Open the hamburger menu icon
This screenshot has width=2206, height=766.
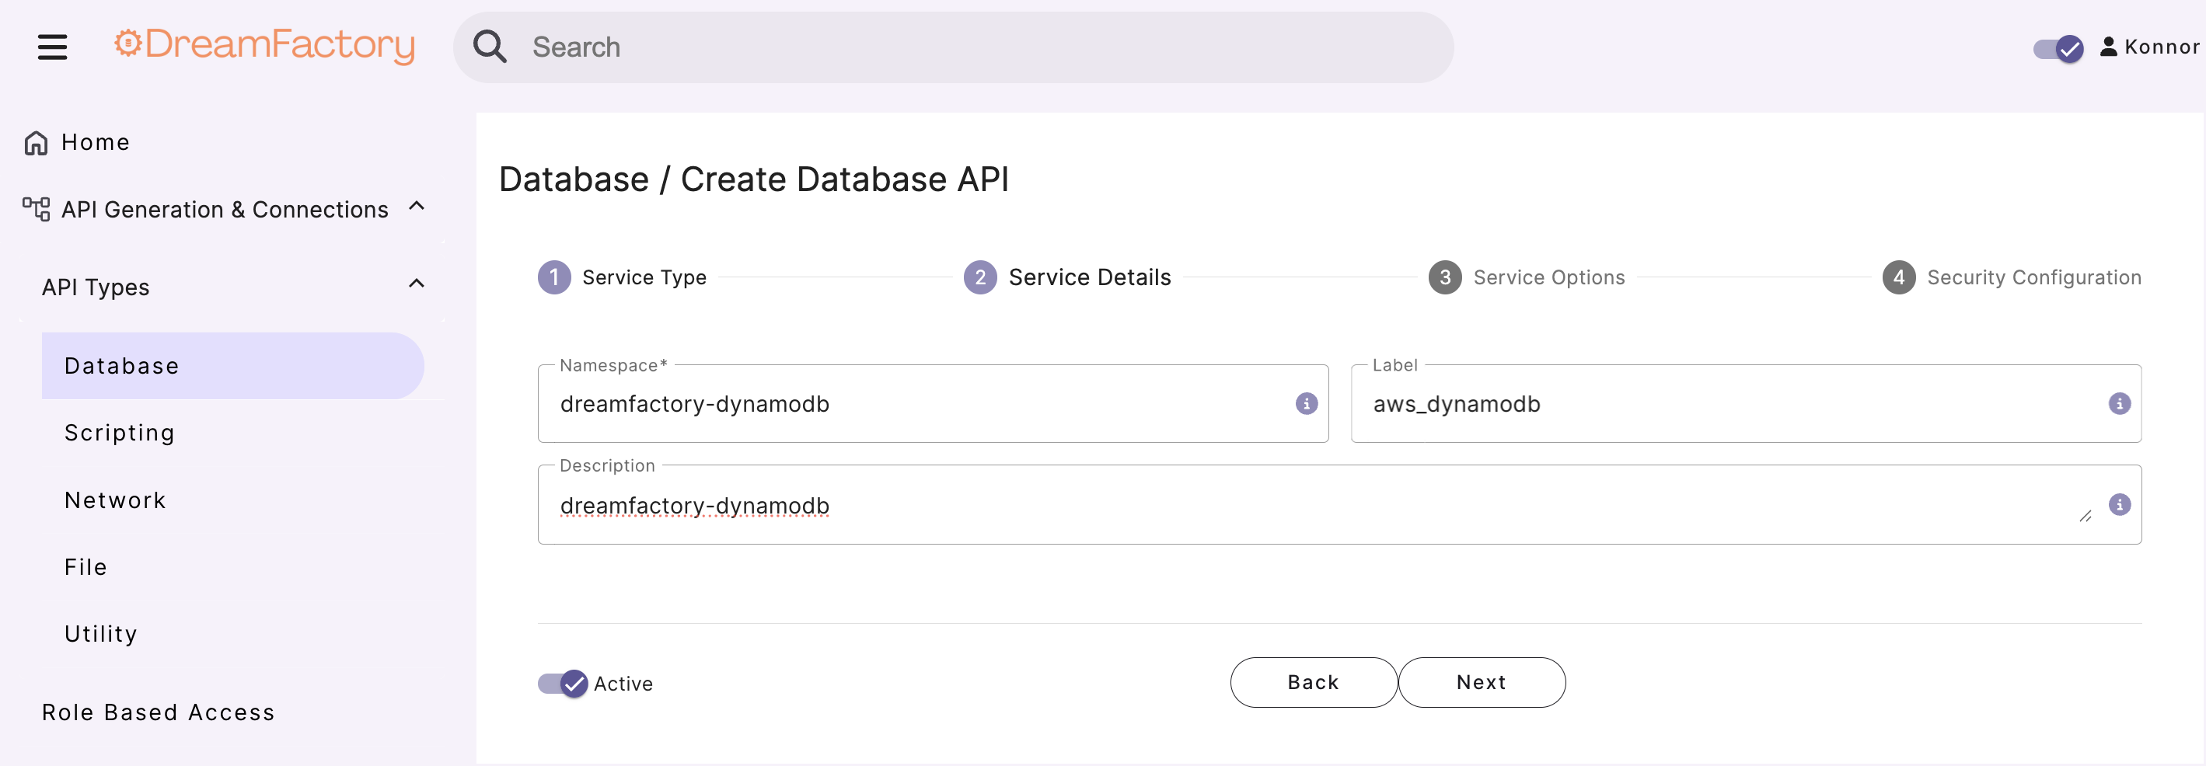pos(52,47)
